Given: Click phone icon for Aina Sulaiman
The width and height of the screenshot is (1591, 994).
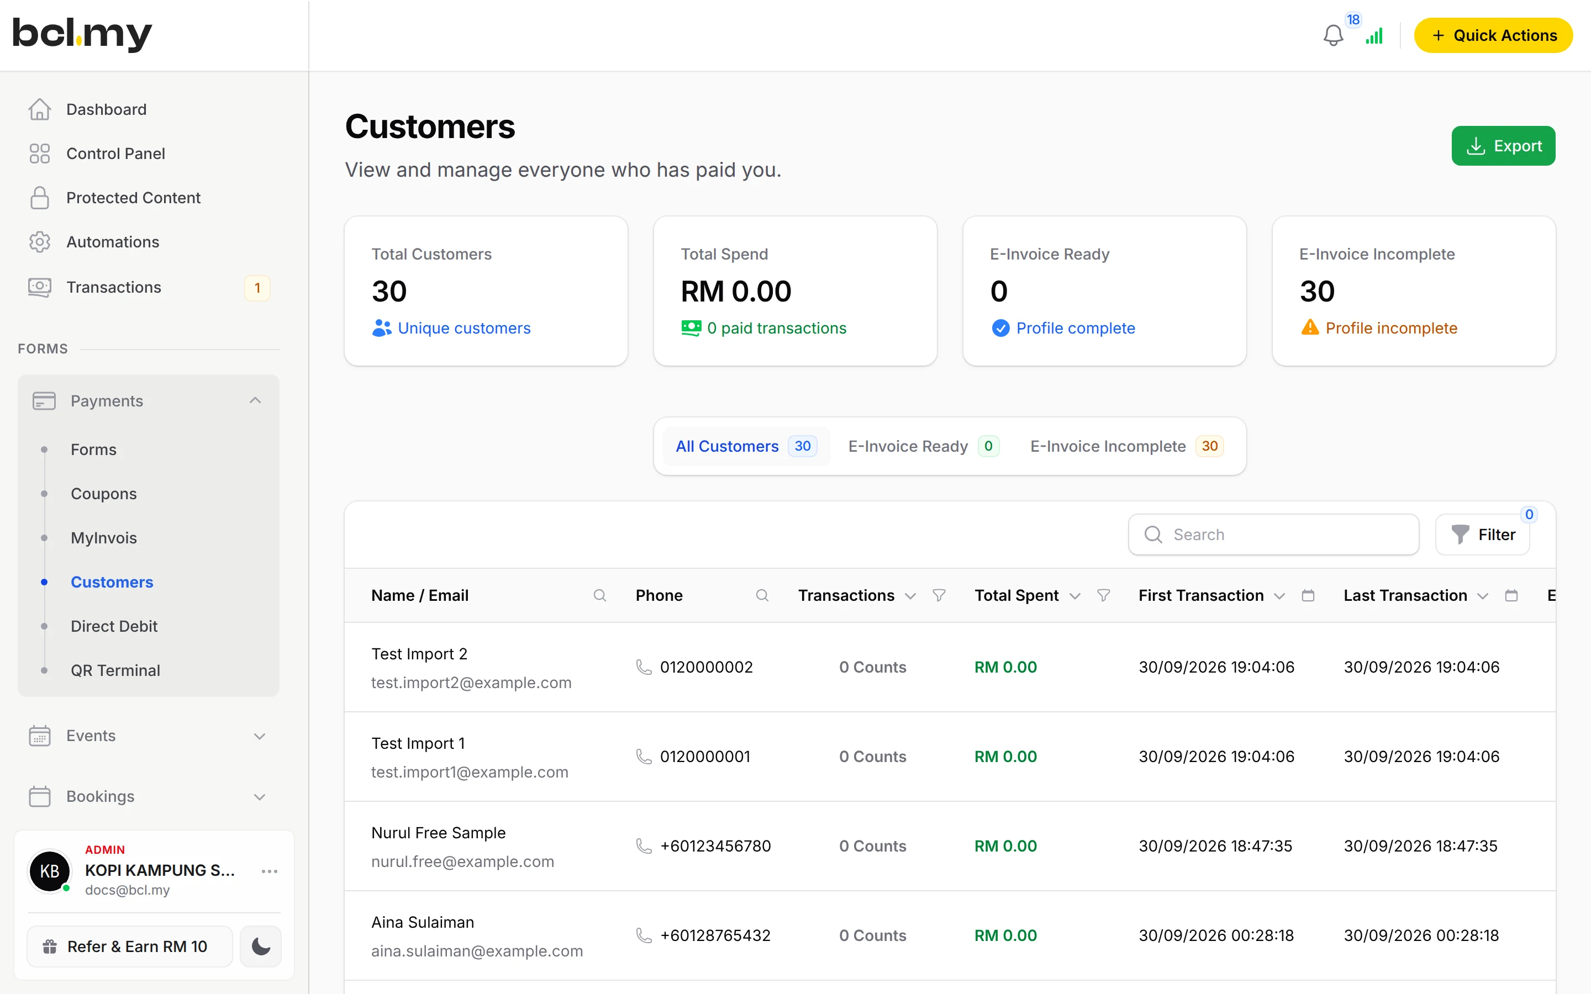Looking at the screenshot, I should click(x=644, y=935).
